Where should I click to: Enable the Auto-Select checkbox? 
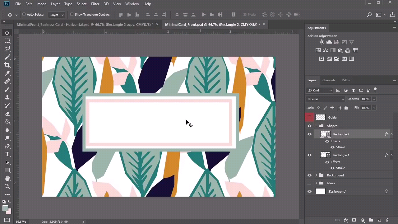pyautogui.click(x=24, y=14)
